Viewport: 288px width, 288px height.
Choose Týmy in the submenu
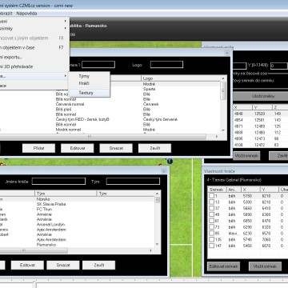(84, 76)
